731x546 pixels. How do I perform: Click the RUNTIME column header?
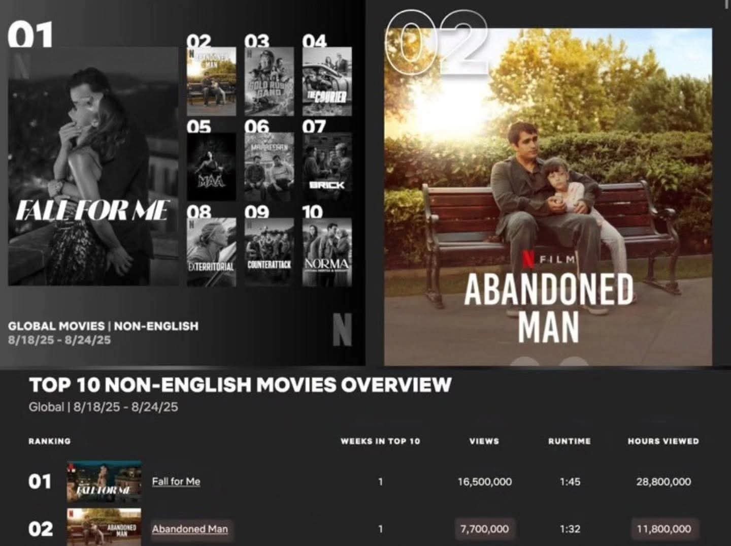tap(570, 441)
